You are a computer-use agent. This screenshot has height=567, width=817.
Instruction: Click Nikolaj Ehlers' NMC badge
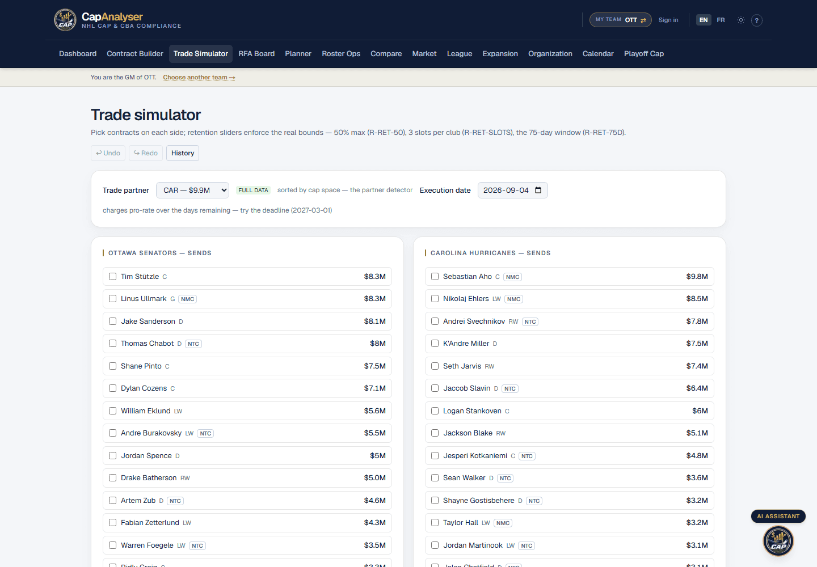(x=514, y=299)
